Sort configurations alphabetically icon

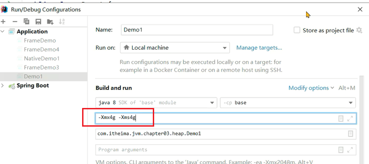(x=62, y=22)
